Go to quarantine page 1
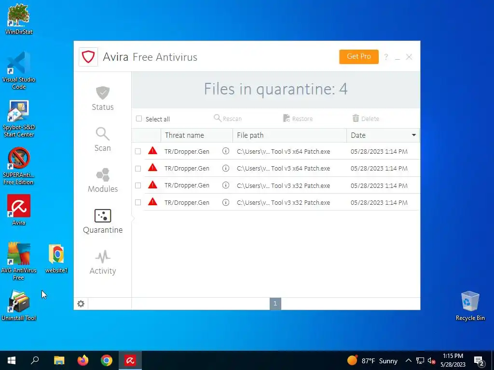The height and width of the screenshot is (370, 494). [x=275, y=304]
